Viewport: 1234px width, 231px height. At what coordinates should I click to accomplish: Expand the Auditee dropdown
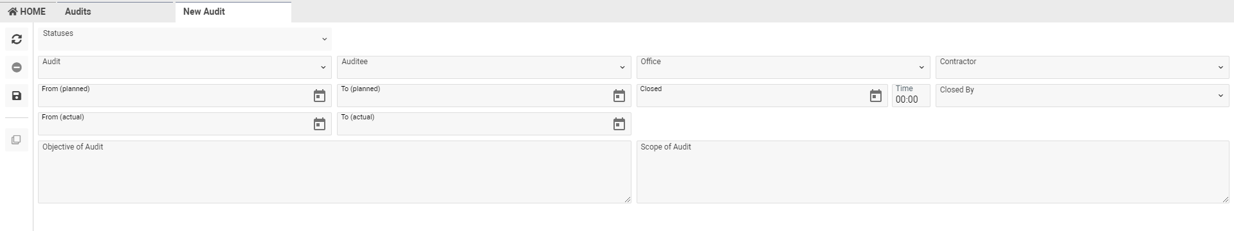point(484,67)
